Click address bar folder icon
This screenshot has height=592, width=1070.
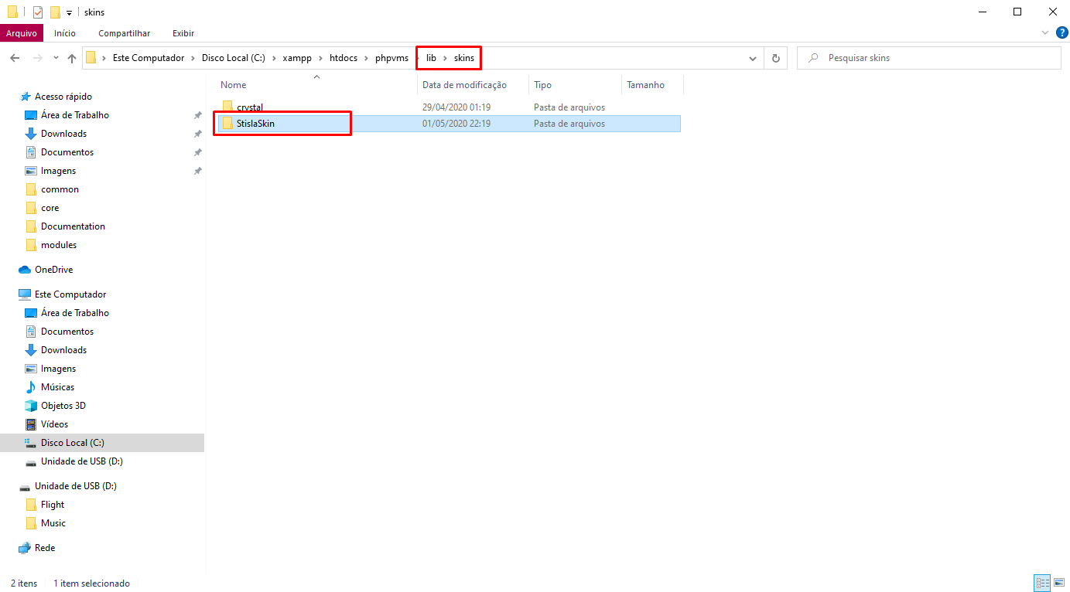tap(91, 58)
